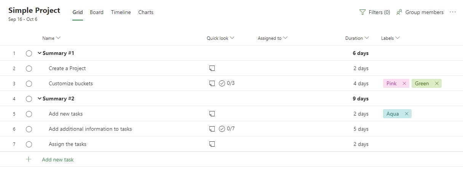The height and width of the screenshot is (169, 463).
Task: Open Group members
Action: [x=420, y=12]
